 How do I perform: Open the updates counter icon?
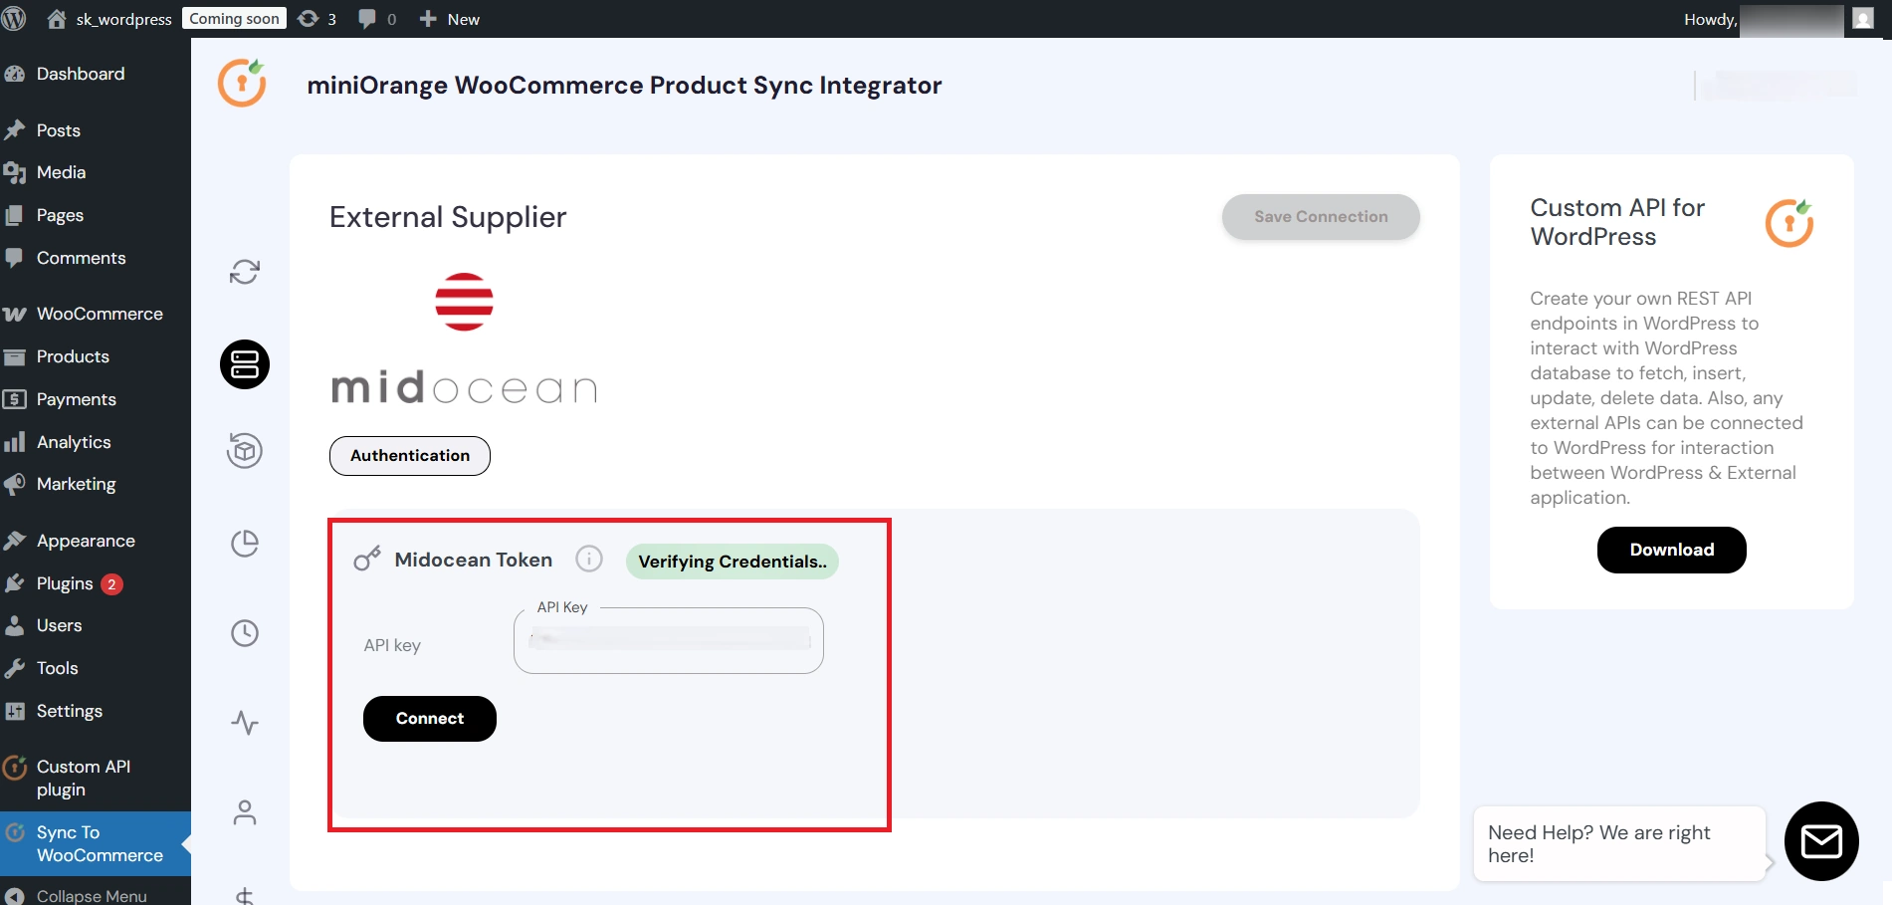pos(317,19)
